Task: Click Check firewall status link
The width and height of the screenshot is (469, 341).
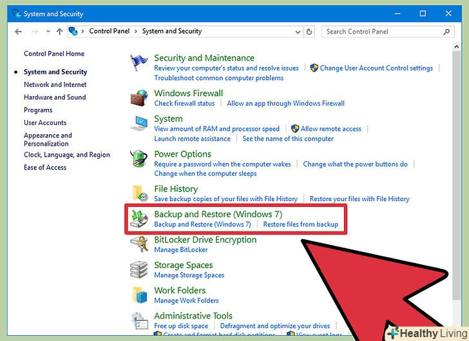Action: click(x=184, y=103)
